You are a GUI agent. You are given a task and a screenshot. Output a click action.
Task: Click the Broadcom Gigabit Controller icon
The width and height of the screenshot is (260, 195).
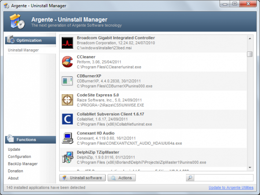click(67, 43)
